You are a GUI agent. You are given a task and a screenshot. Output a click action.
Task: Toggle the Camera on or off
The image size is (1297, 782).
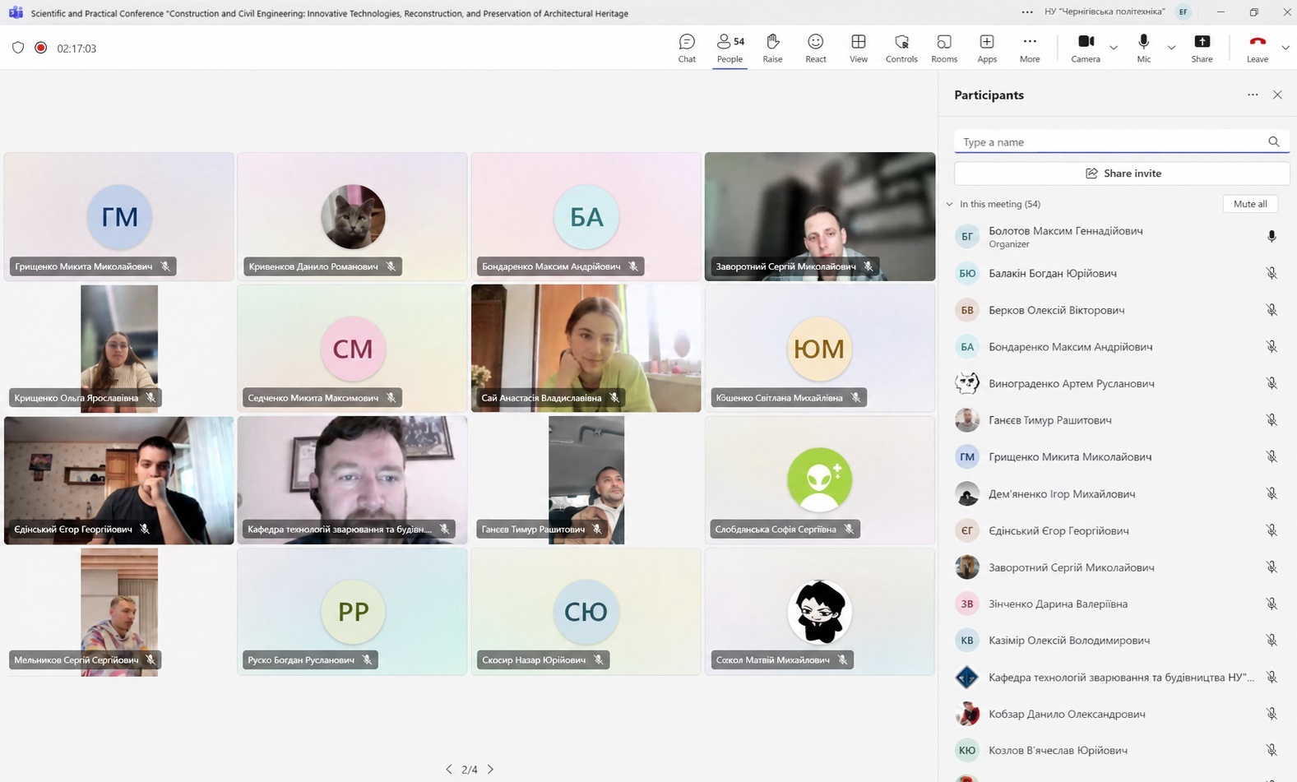click(1086, 48)
